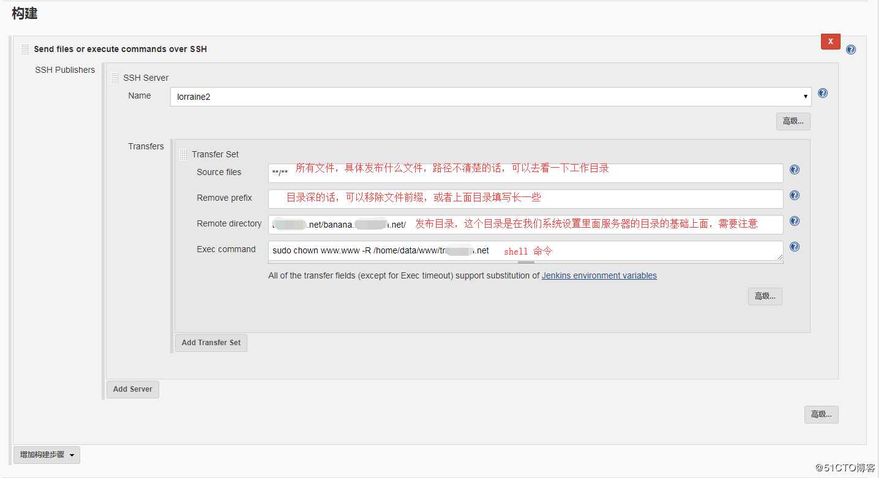Click the Transfers label
Viewport: 881px width, 478px height.
tap(146, 146)
